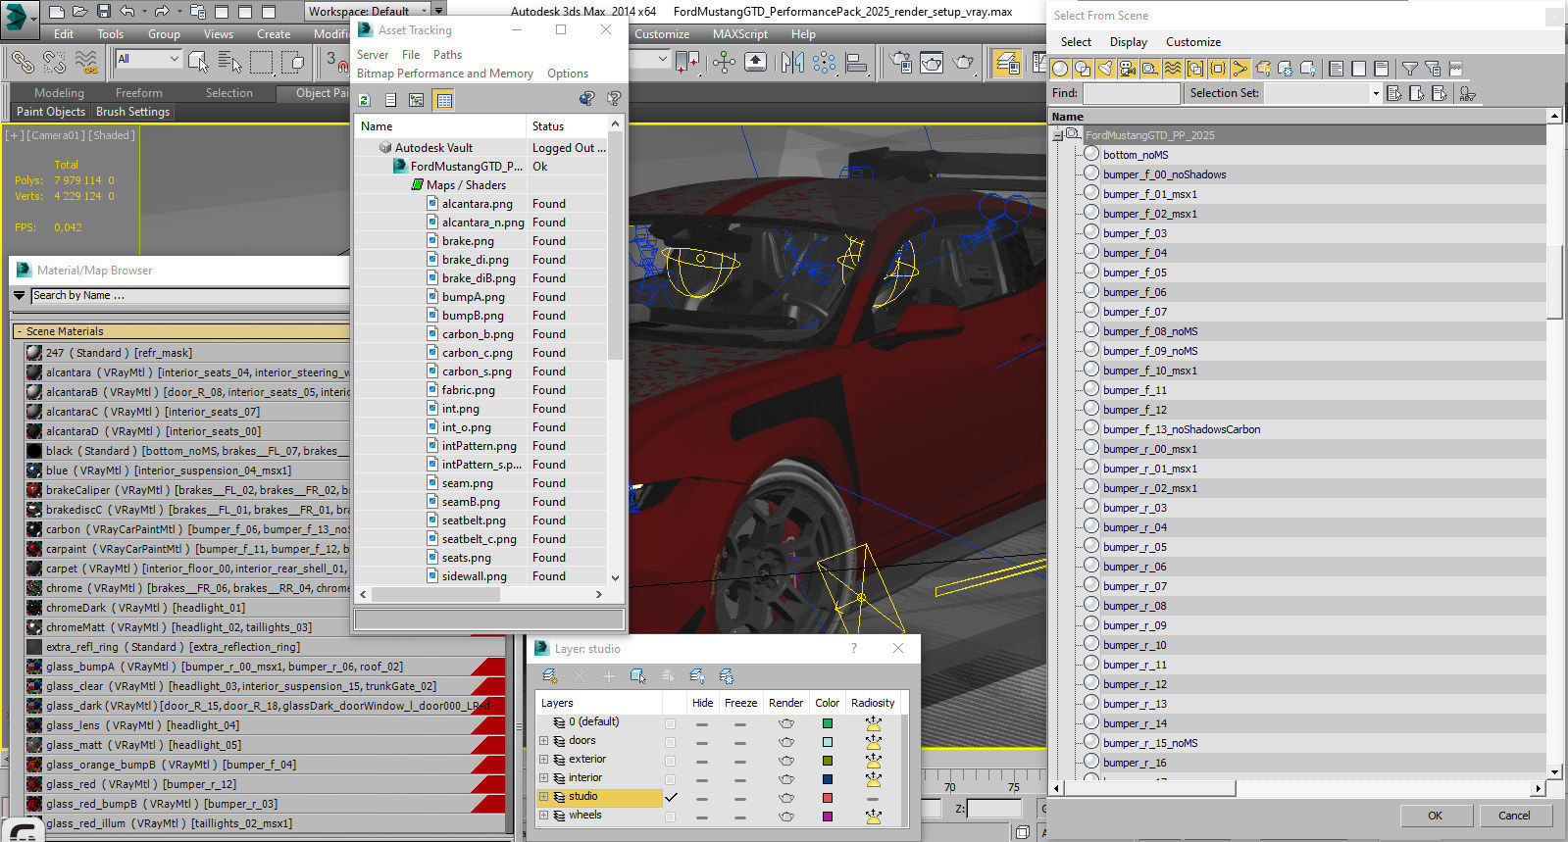Screen dimensions: 1568x842
Task: Click dark blue color swatch of interior layer
Action: [828, 779]
